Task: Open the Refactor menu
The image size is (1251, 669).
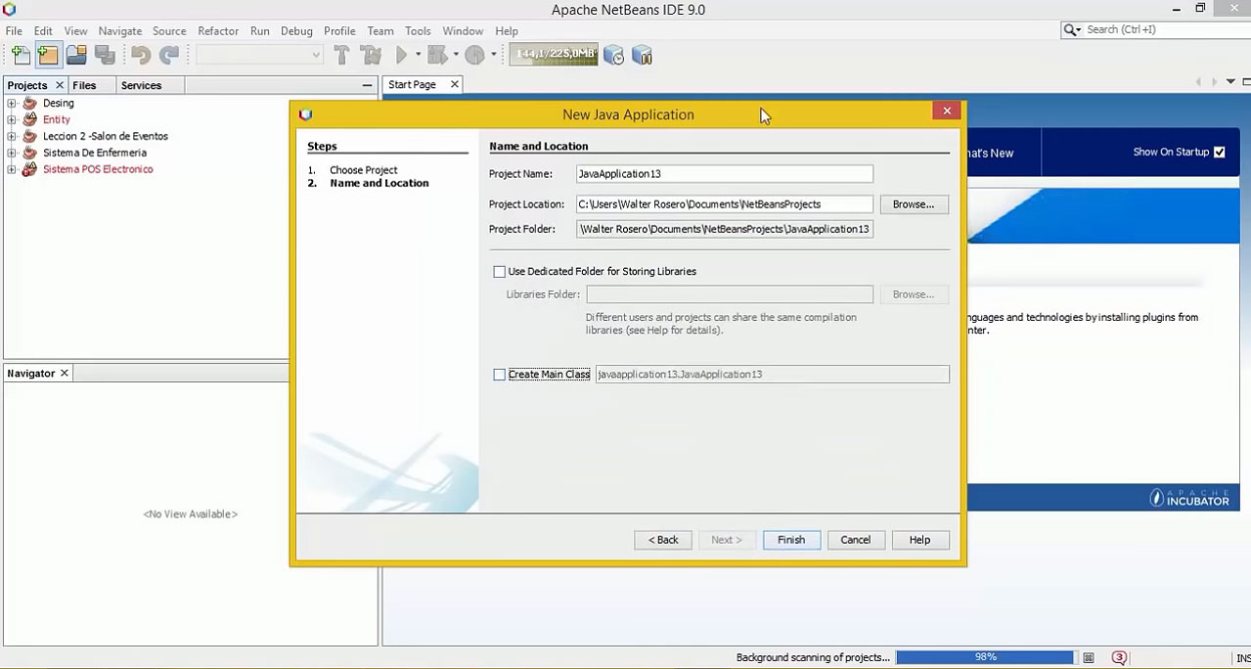Action: coord(217,31)
